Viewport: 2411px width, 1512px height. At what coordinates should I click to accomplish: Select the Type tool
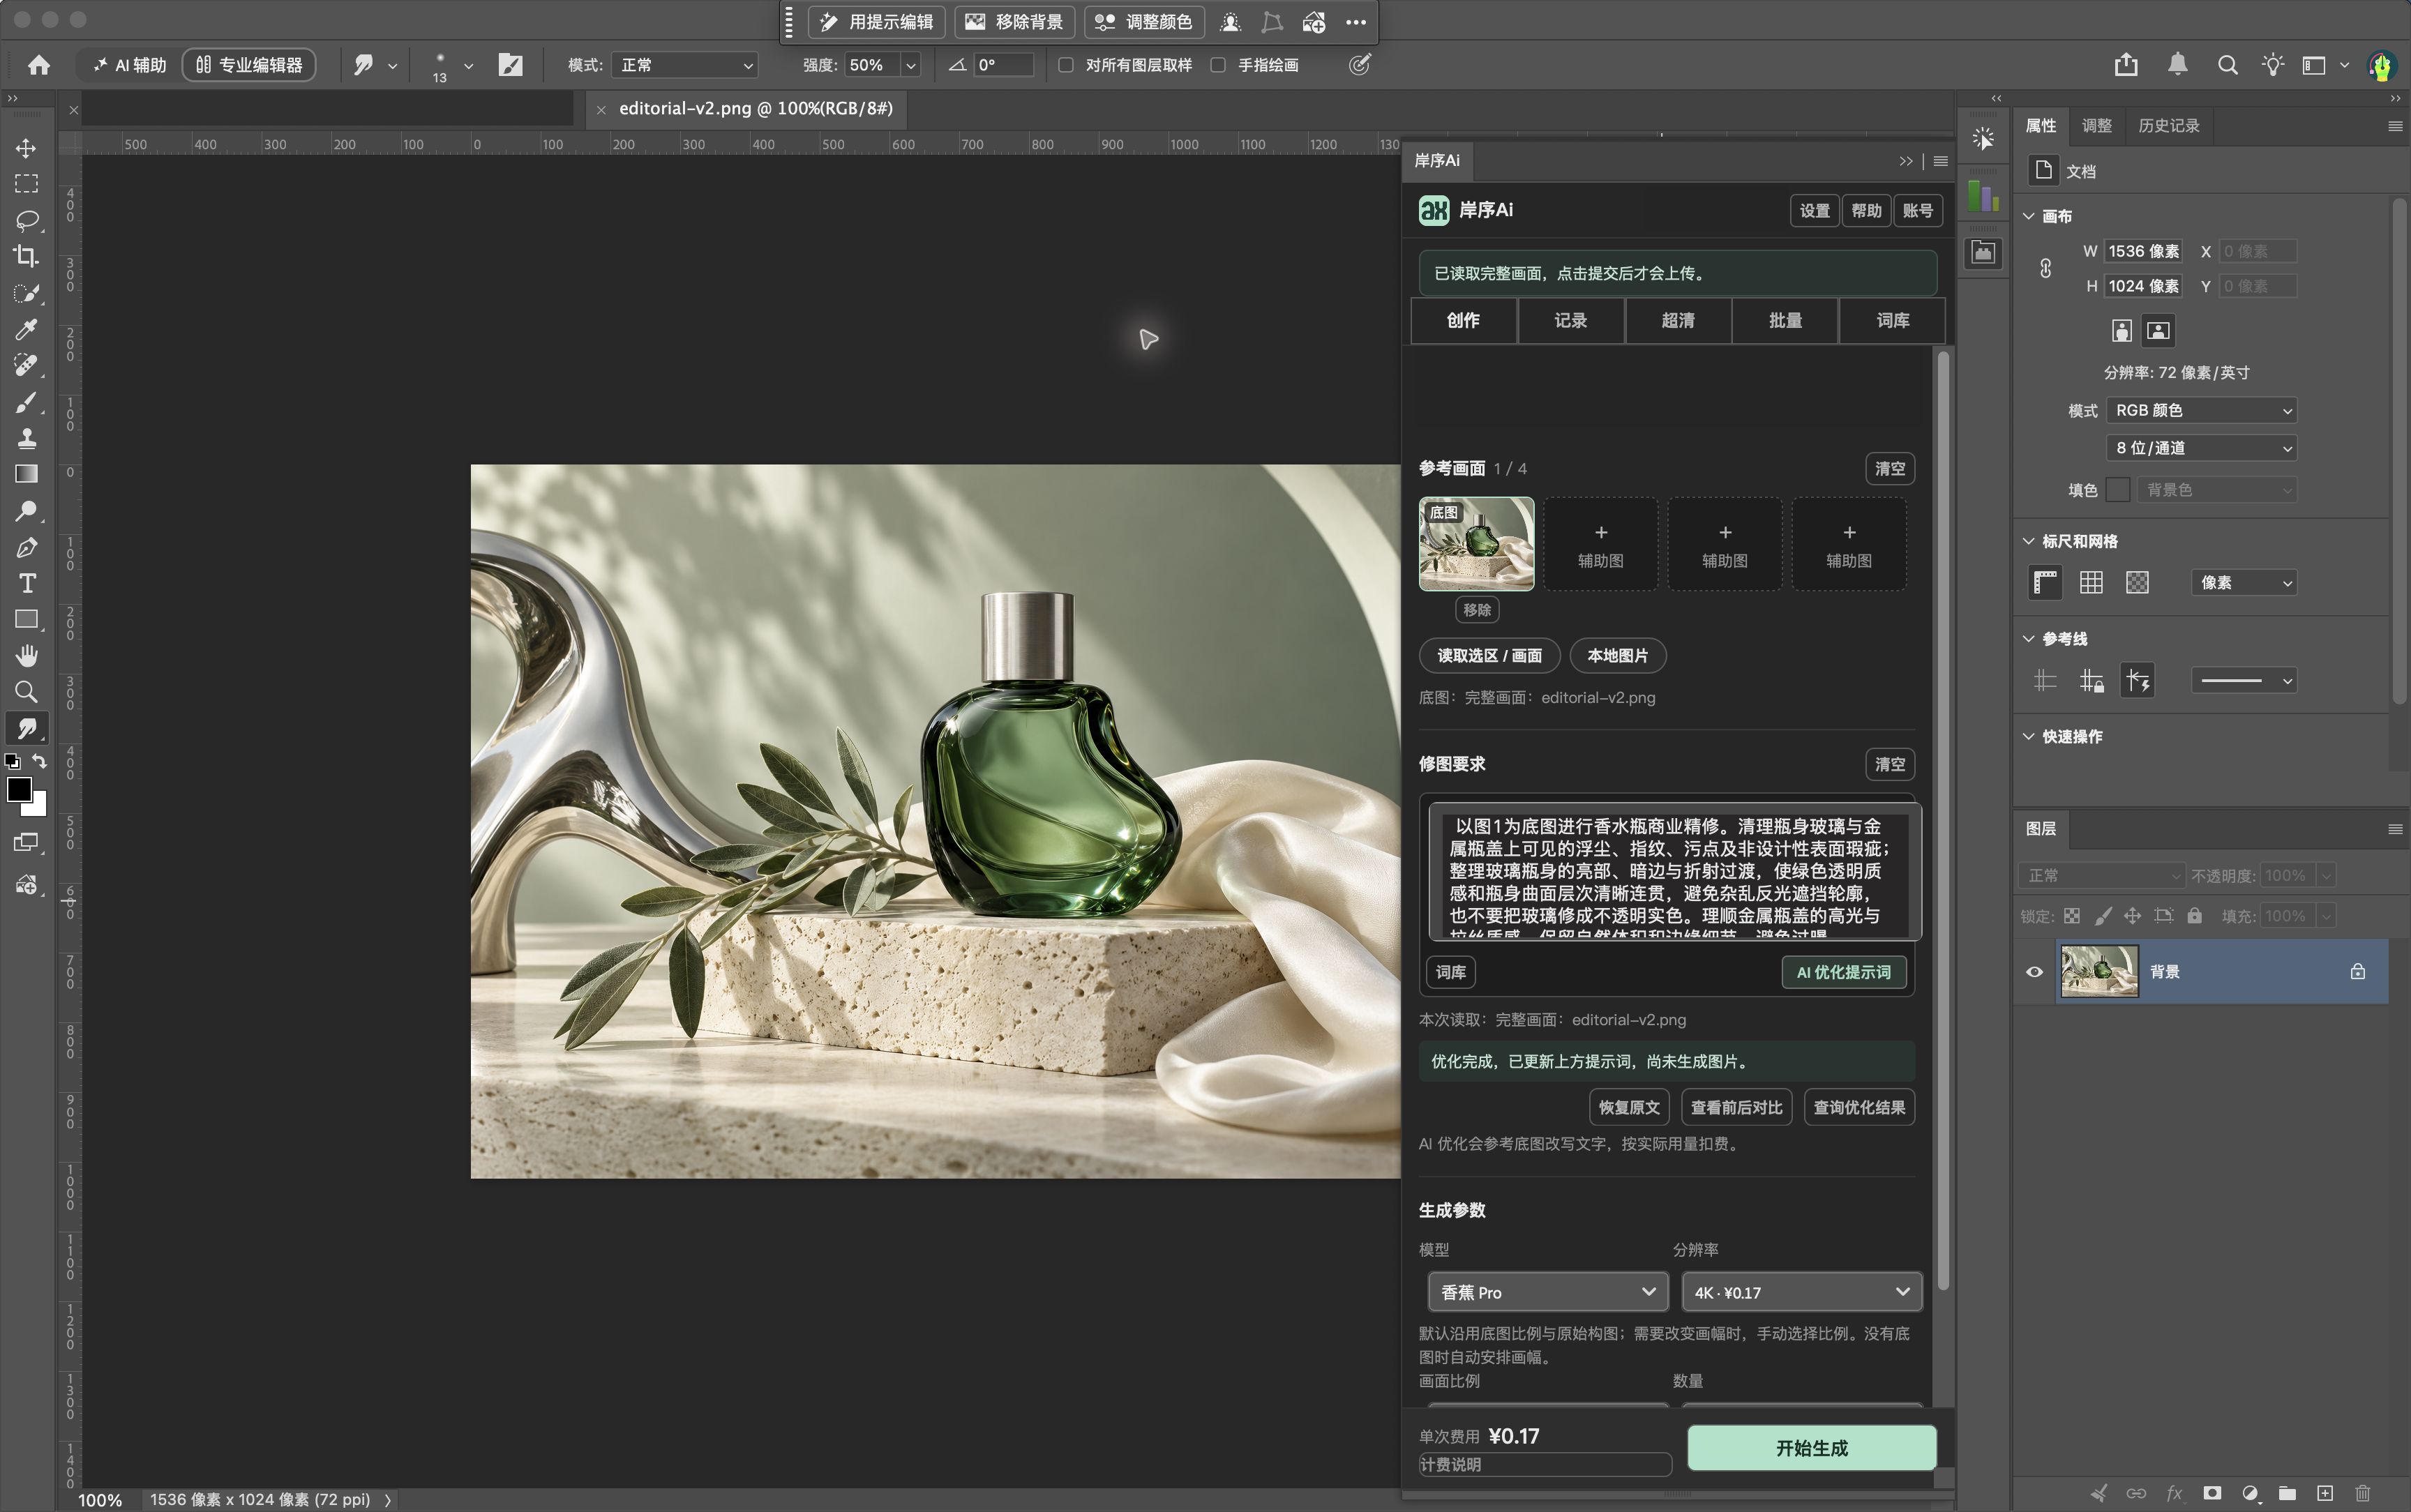tap(27, 583)
